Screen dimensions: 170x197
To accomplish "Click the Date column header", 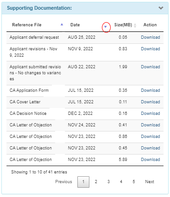I will 75,25.
